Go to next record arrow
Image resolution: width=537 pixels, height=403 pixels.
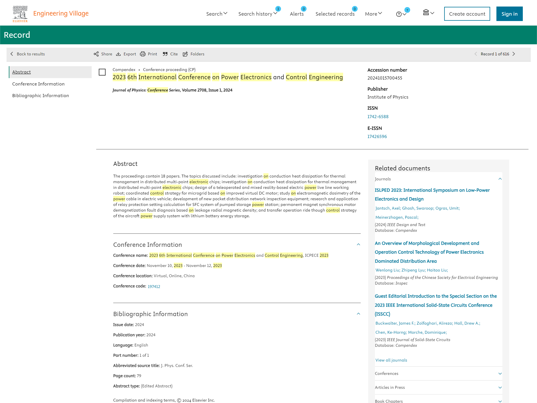[x=514, y=54]
